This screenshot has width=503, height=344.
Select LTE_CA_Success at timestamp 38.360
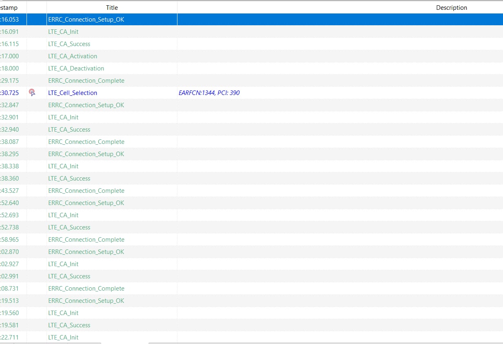(x=69, y=178)
